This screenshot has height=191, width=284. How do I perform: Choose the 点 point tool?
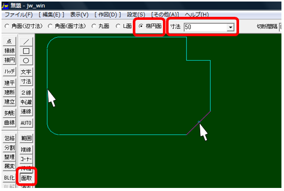tap(9, 41)
